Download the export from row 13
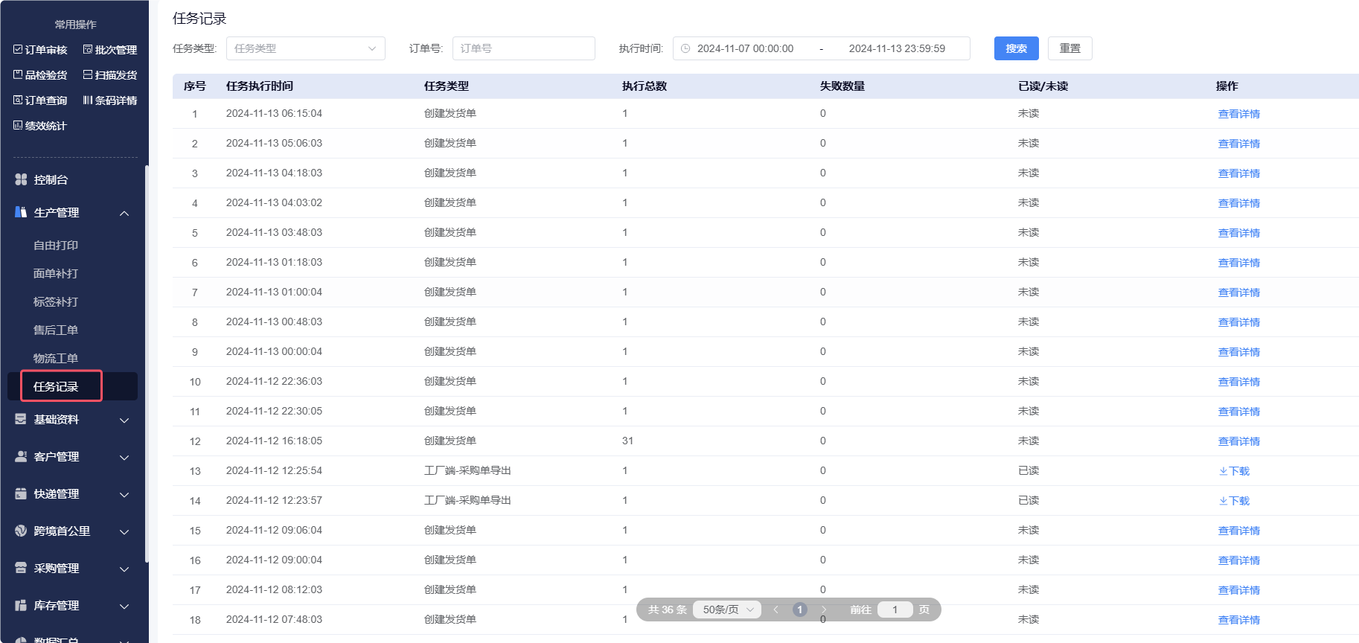Viewport: 1359px width, 643px height. 1234,471
